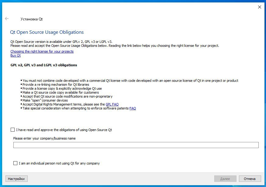Open the Настройки settings button
This screenshot has height=187, width=266.
pos(16,179)
